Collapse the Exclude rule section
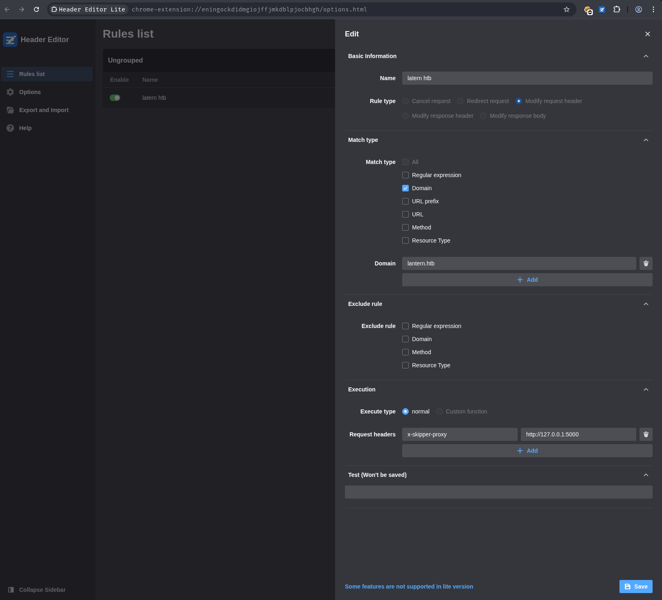This screenshot has width=662, height=600. pyautogui.click(x=646, y=304)
